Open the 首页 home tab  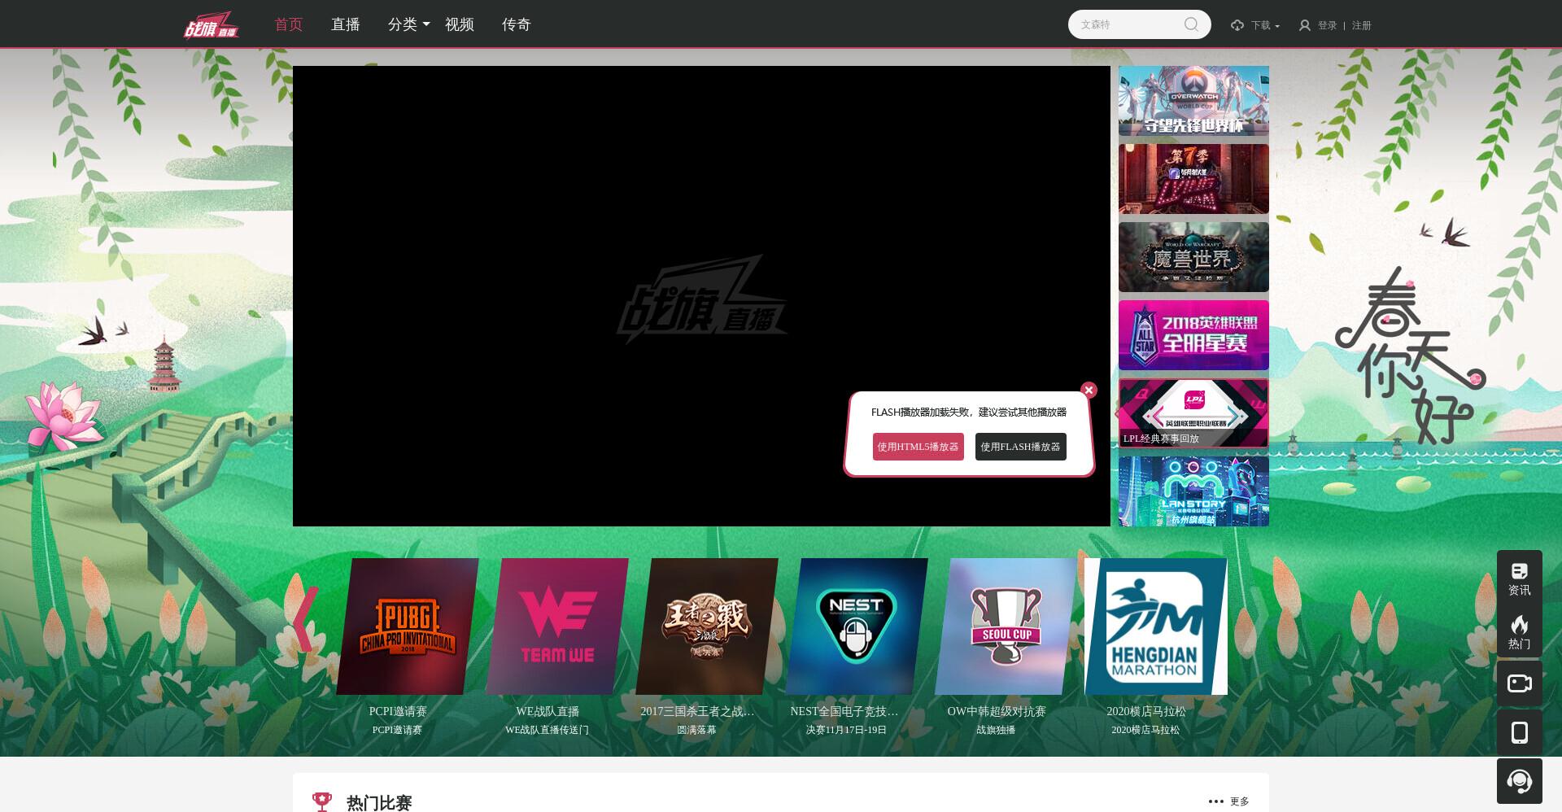click(289, 24)
